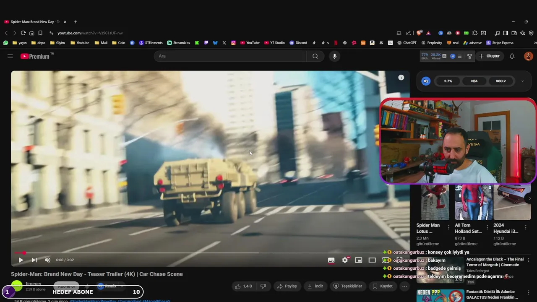Screen dimensions: 537x302
Task: Bookmark this page icon
Action: [x=40, y=33]
